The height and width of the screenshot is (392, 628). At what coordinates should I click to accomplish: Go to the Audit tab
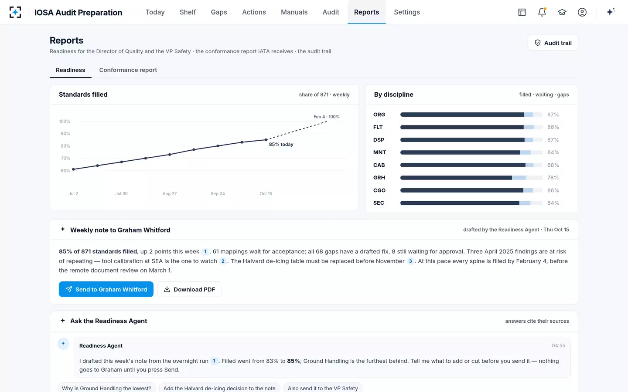(331, 12)
